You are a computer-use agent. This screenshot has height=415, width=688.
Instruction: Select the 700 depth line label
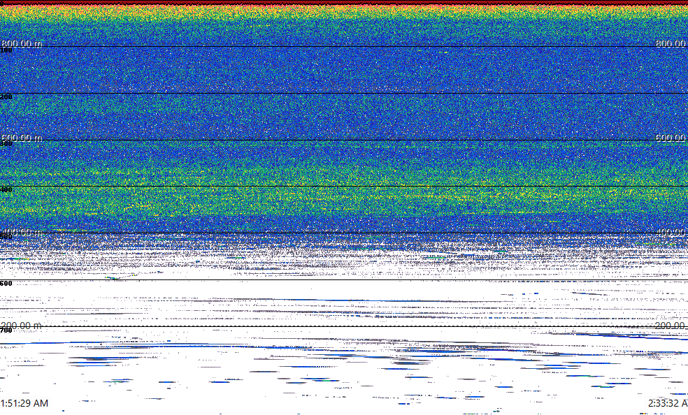click(6, 330)
